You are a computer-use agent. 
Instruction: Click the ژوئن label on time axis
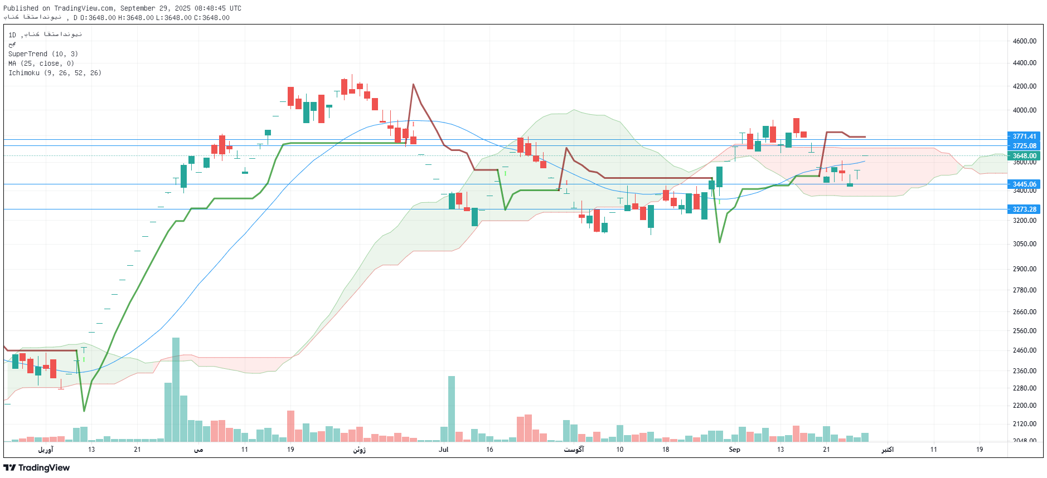(x=359, y=450)
